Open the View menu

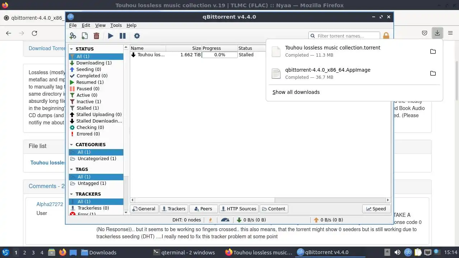(100, 25)
